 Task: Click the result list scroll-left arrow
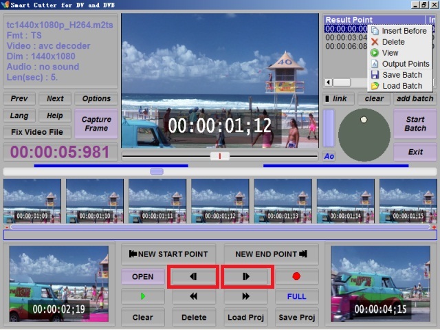point(328,82)
